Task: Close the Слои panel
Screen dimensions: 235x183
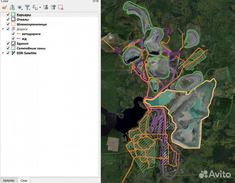Action: click(x=97, y=1)
